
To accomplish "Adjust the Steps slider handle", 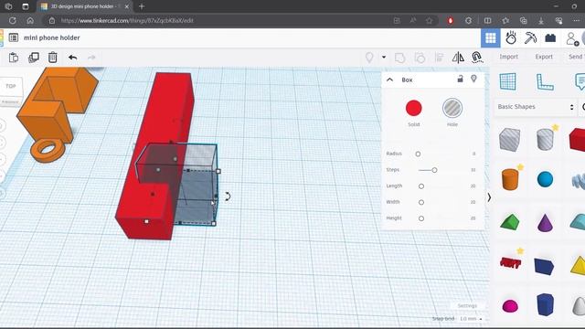I will (x=434, y=170).
